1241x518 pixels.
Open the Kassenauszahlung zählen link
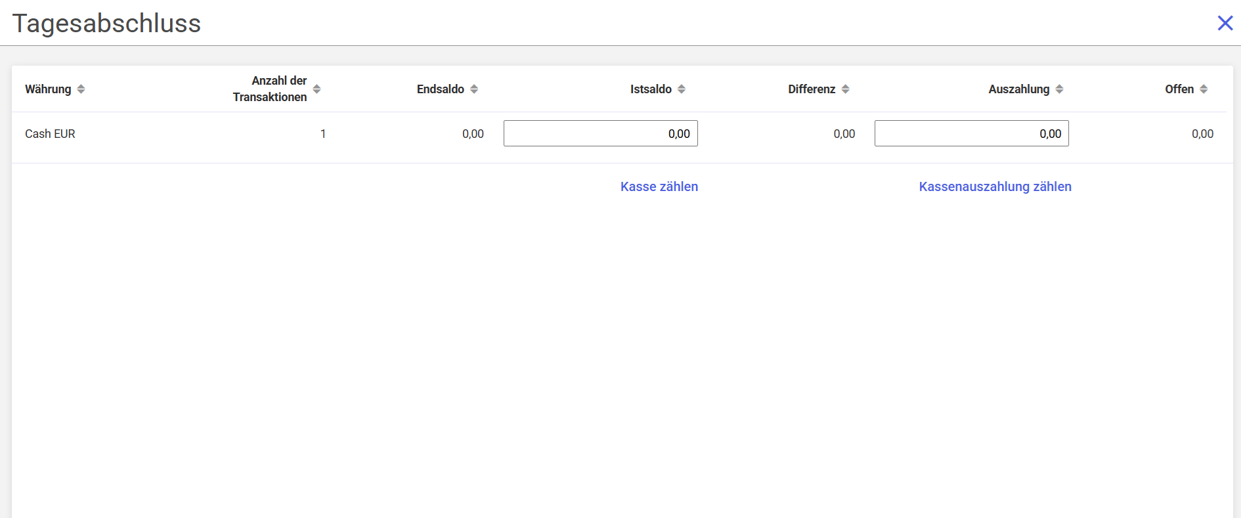pos(995,186)
